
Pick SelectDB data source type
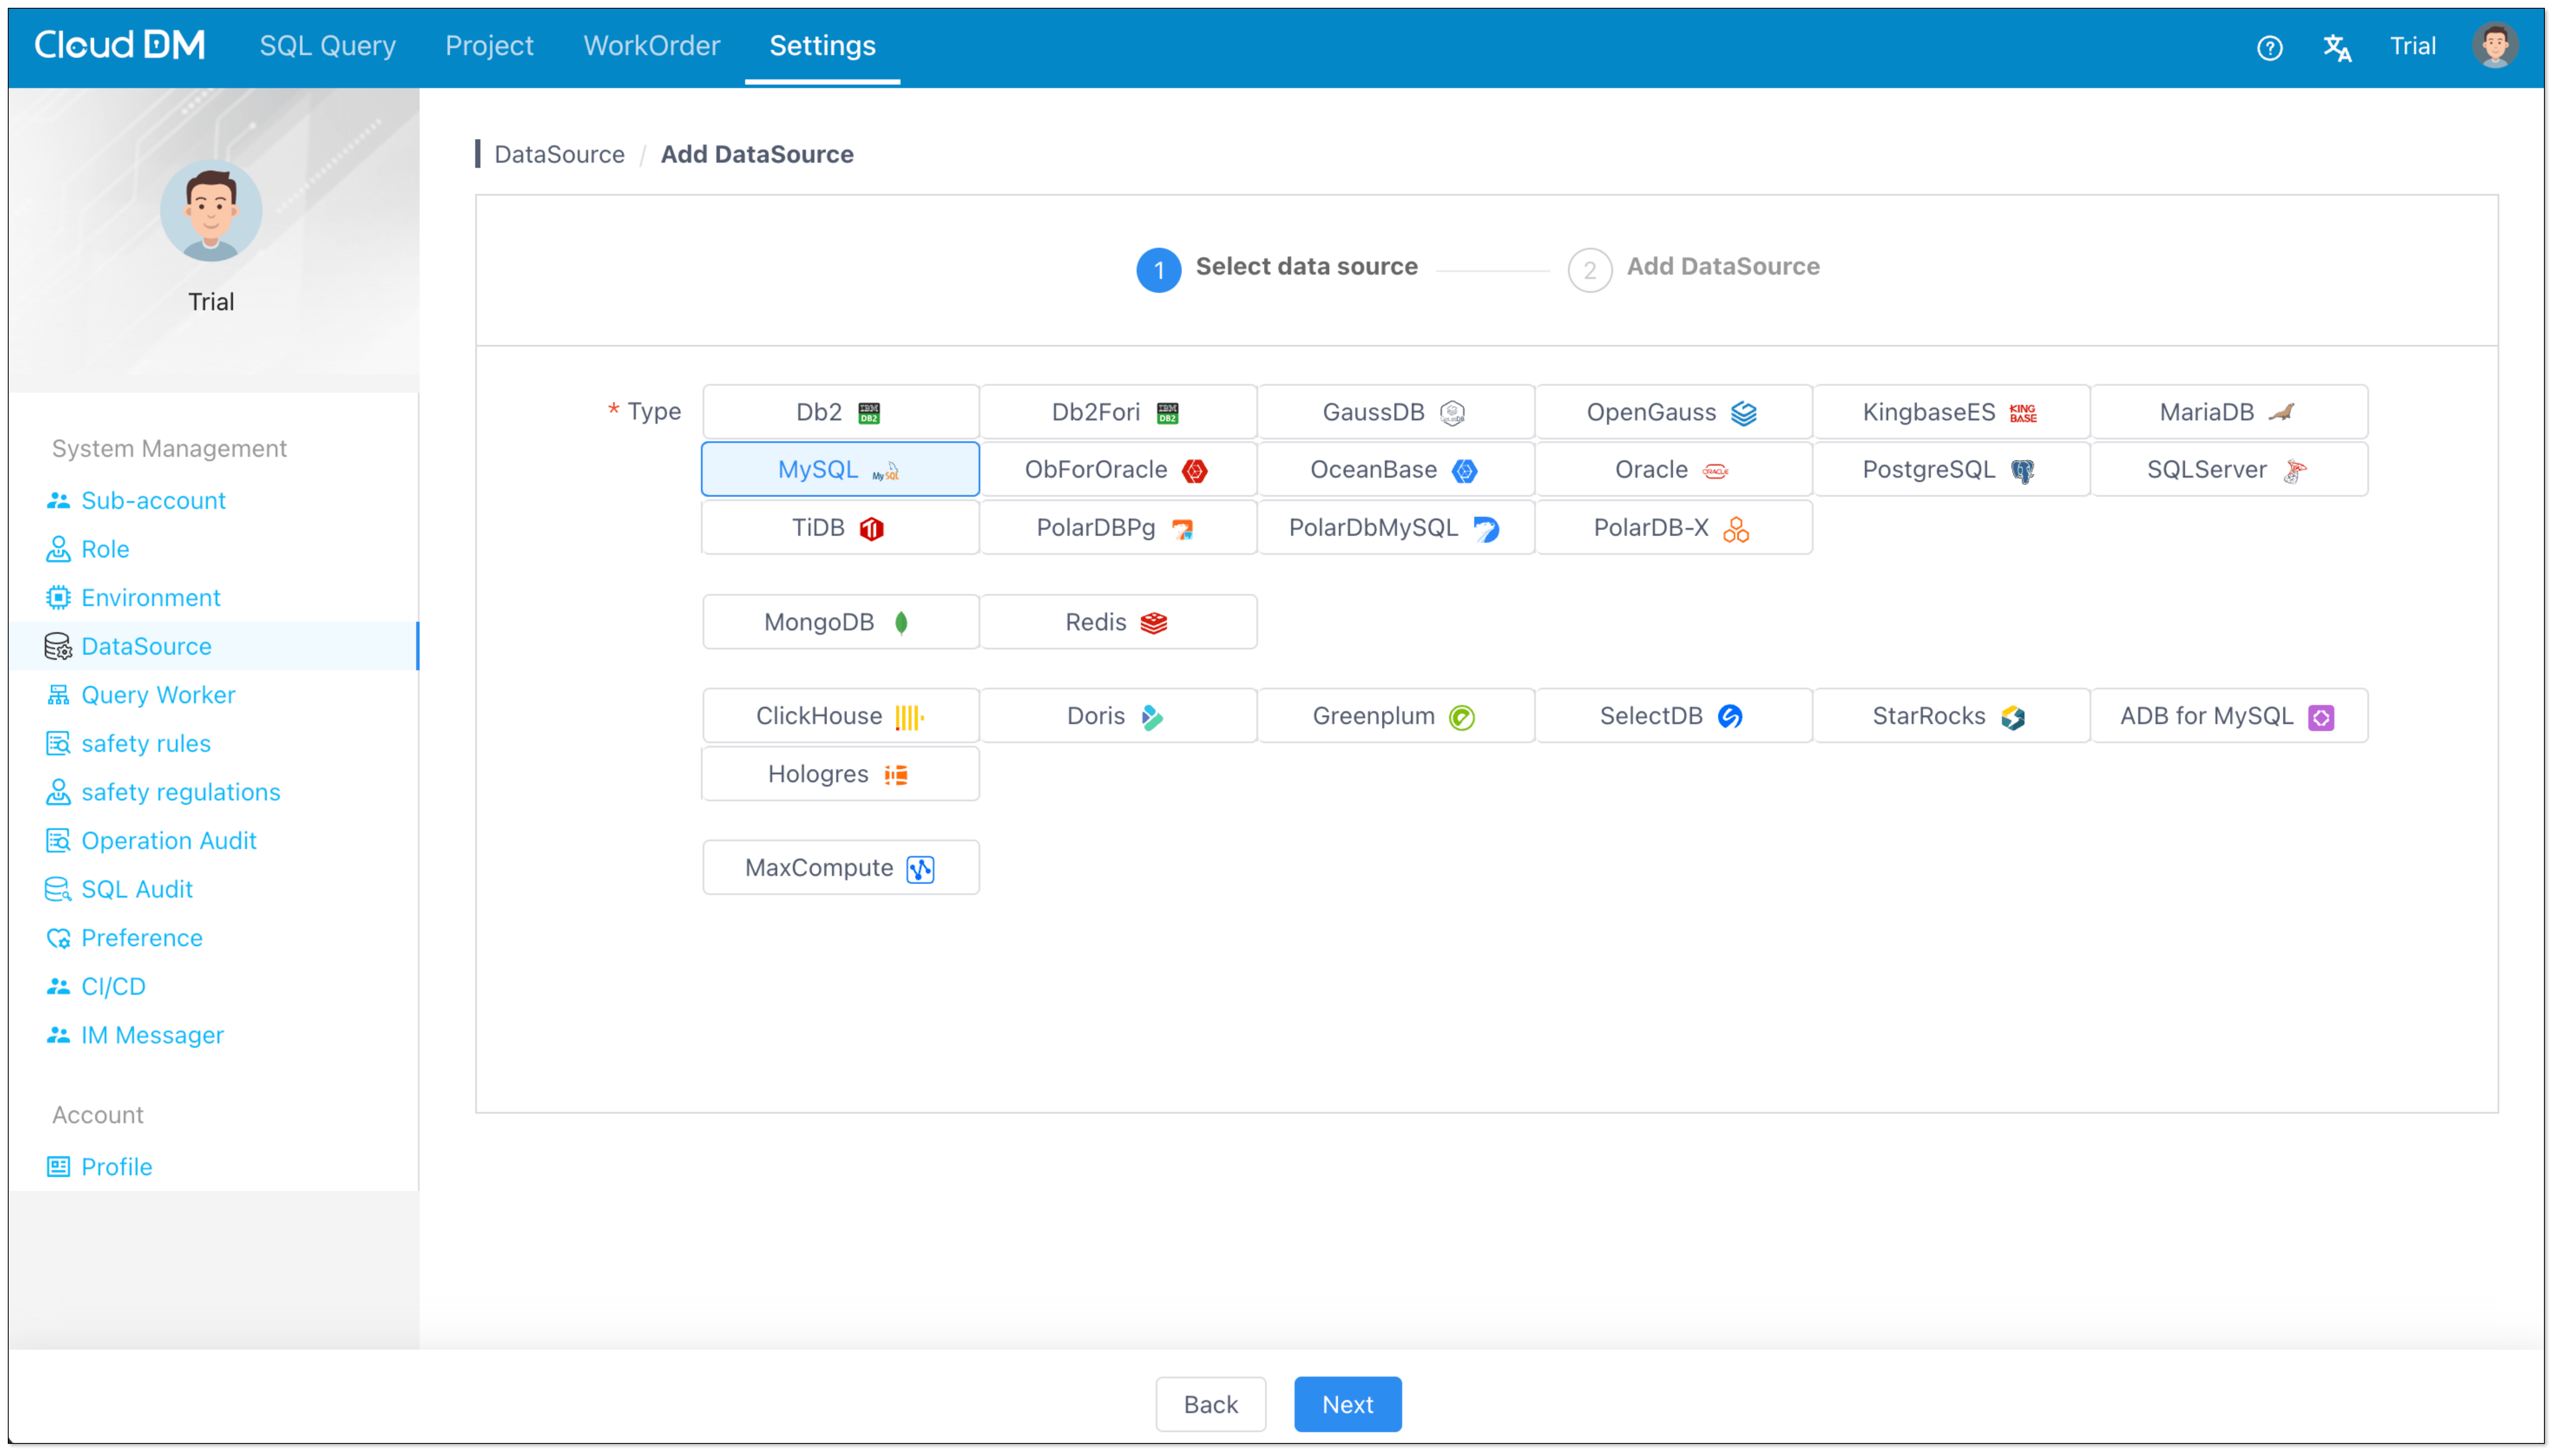click(1674, 716)
